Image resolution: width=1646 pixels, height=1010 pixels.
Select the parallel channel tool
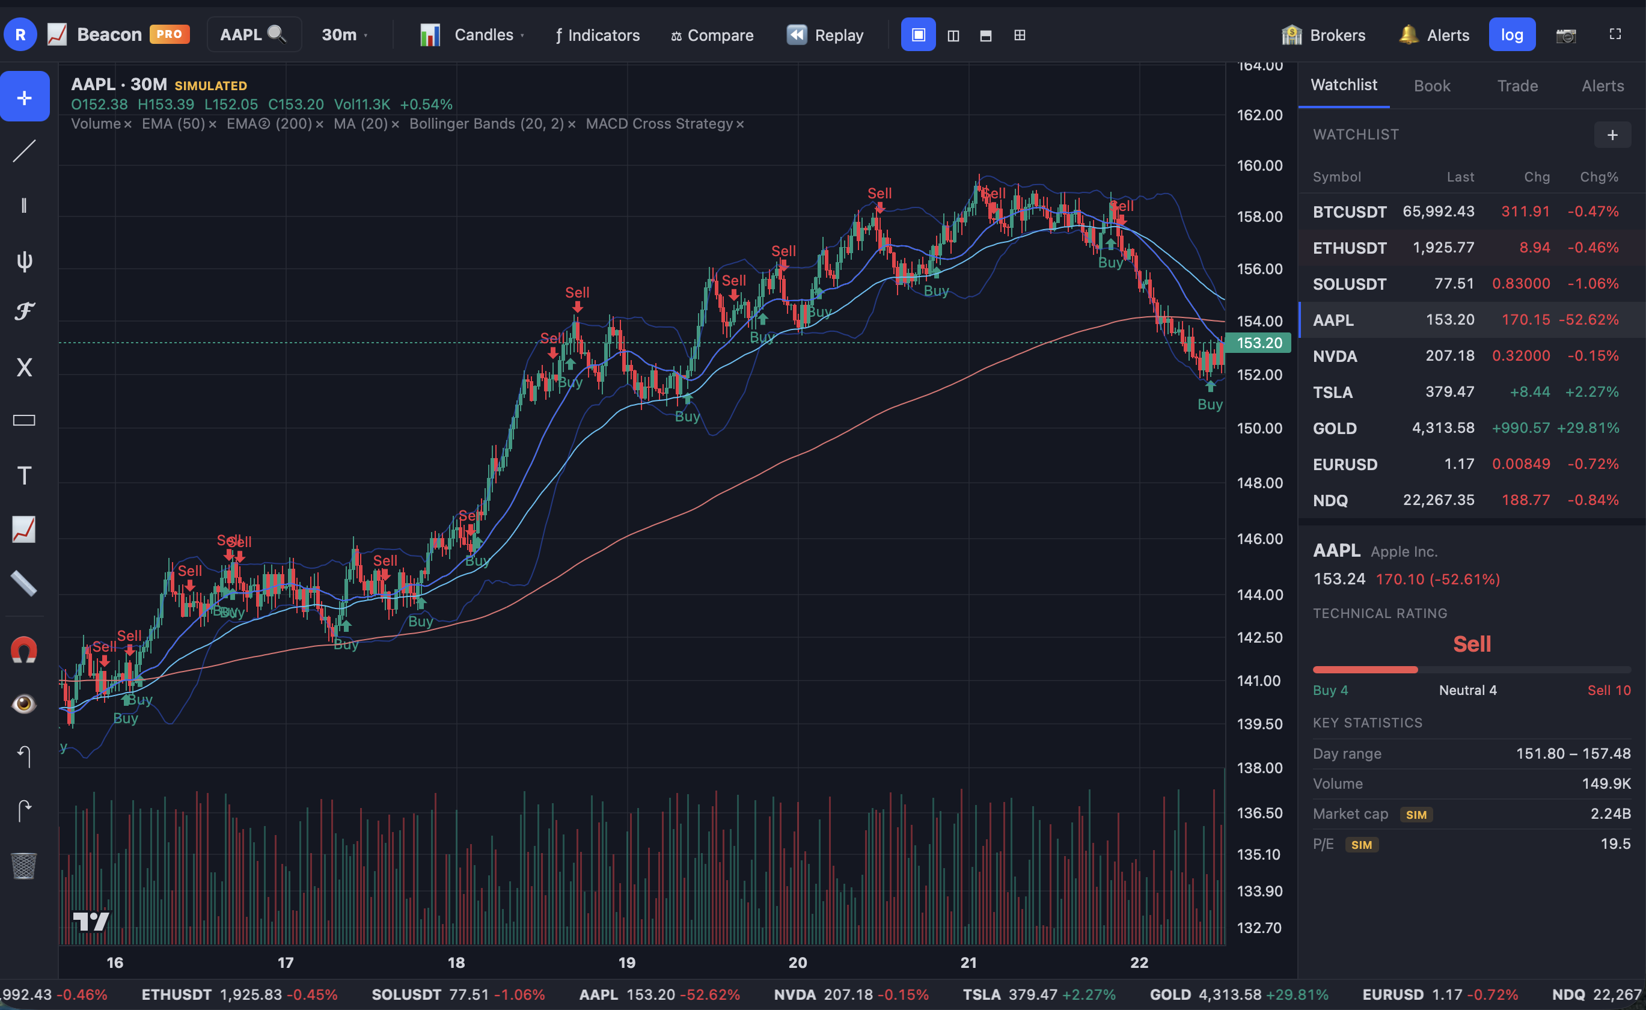[x=25, y=205]
